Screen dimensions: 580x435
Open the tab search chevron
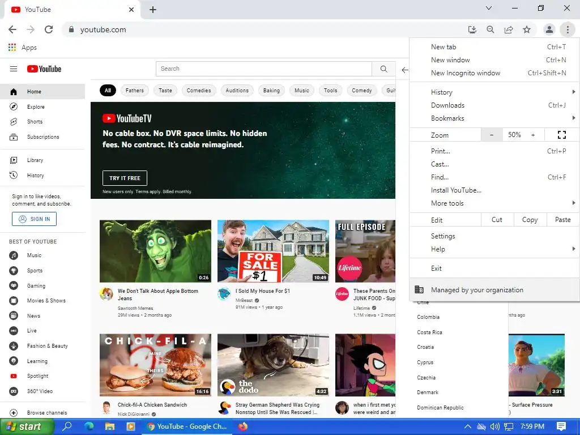pyautogui.click(x=489, y=8)
